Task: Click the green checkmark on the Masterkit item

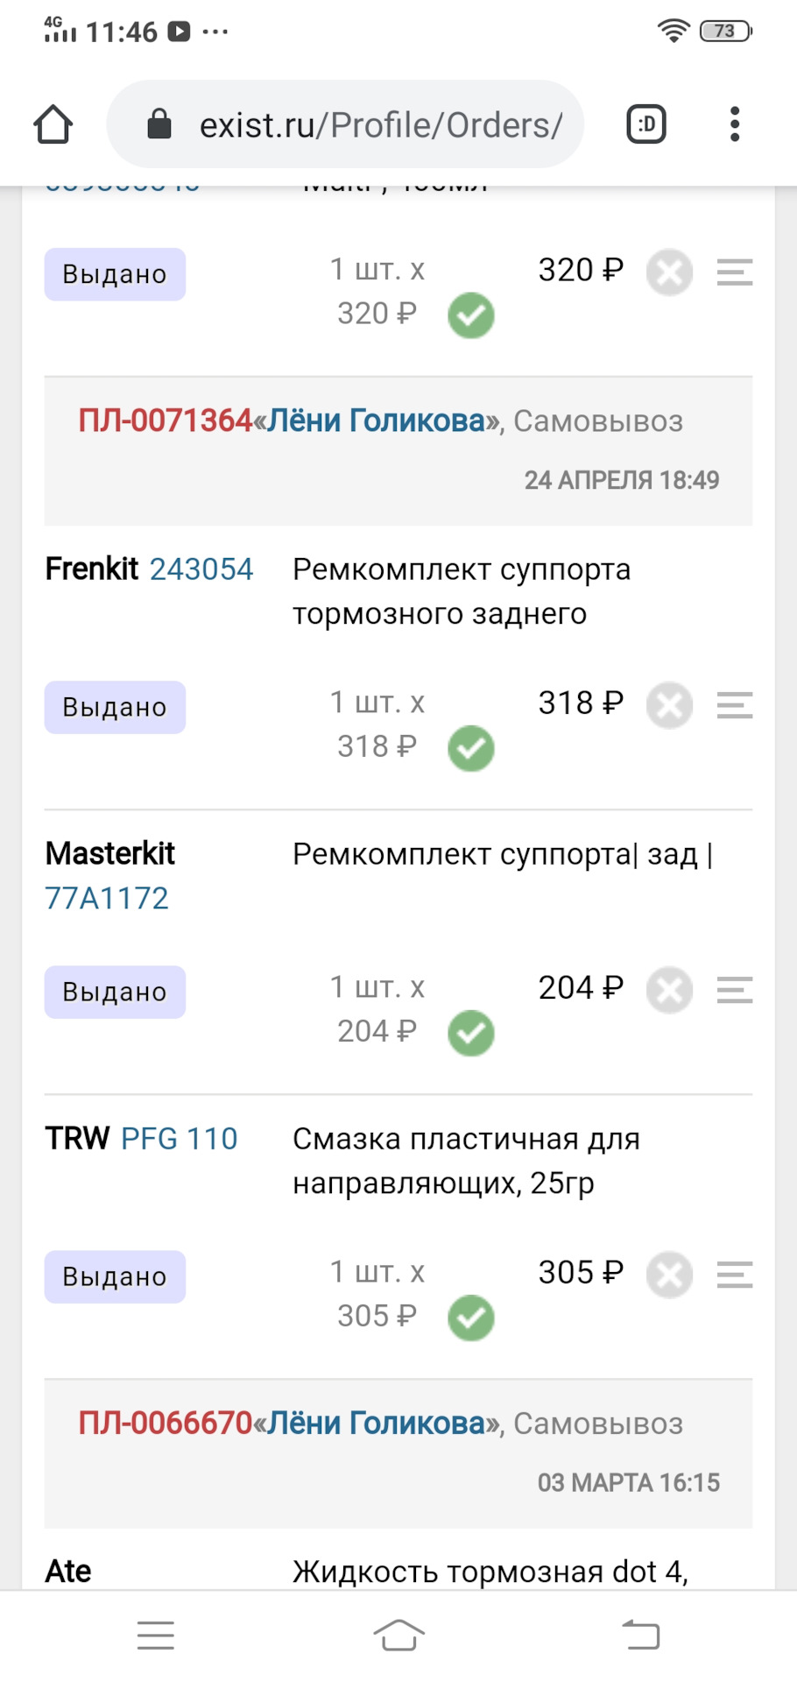Action: tap(470, 1034)
